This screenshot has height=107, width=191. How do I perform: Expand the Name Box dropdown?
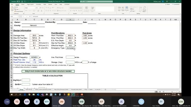point(18,16)
